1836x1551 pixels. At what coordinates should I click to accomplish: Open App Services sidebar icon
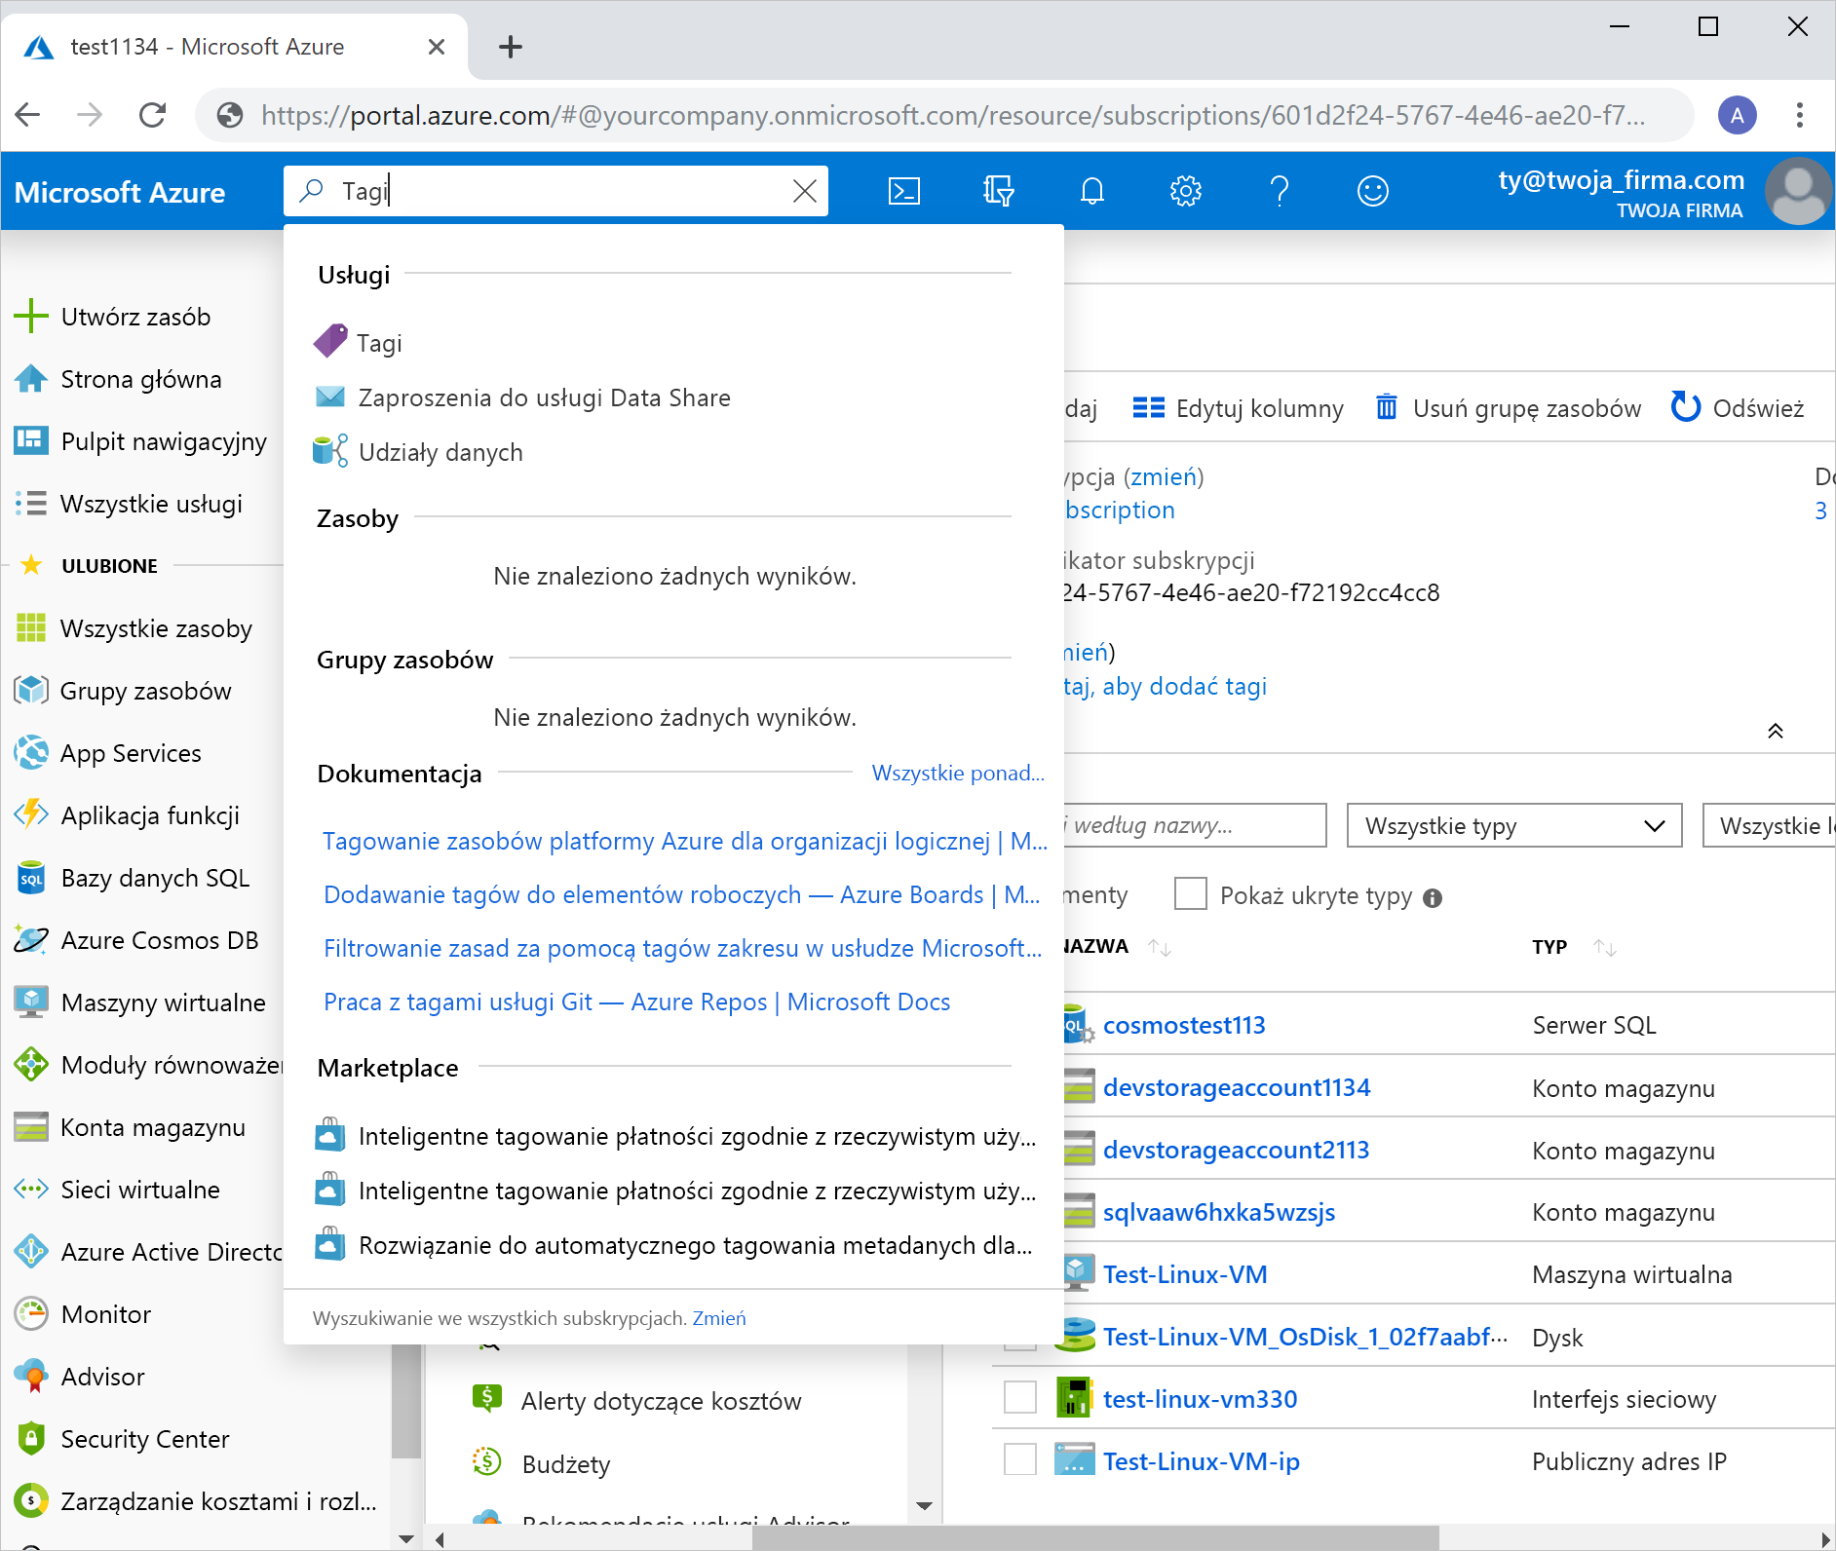tap(31, 753)
